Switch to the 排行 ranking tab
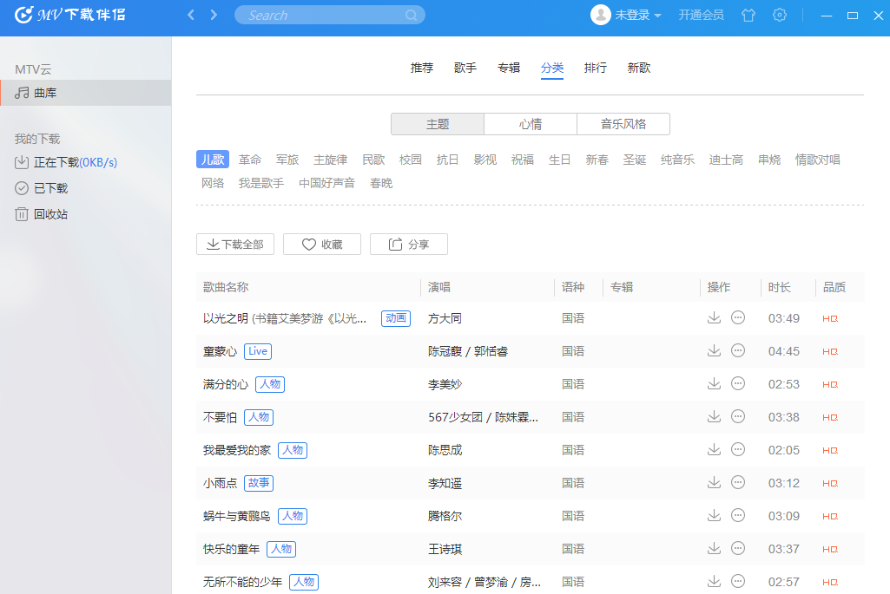Viewport: 890px width, 594px height. coord(596,68)
